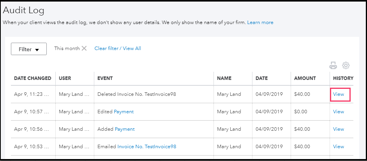The height and width of the screenshot is (161, 367).
Task: Open Payment link in Added event
Action: pyautogui.click(x=125, y=129)
